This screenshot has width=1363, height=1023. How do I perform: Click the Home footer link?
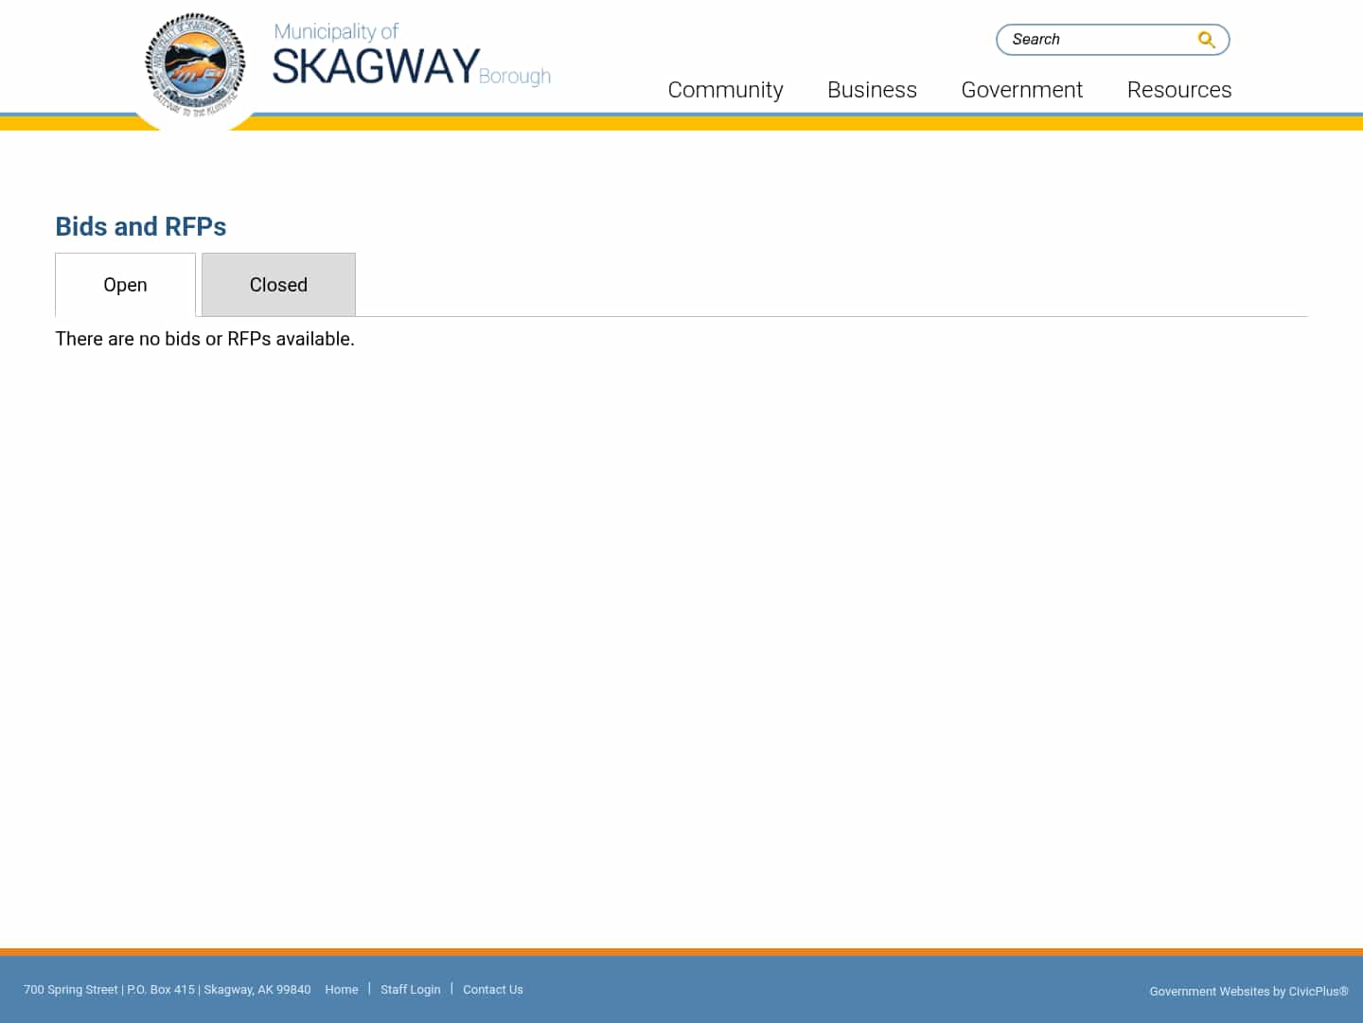click(x=342, y=989)
